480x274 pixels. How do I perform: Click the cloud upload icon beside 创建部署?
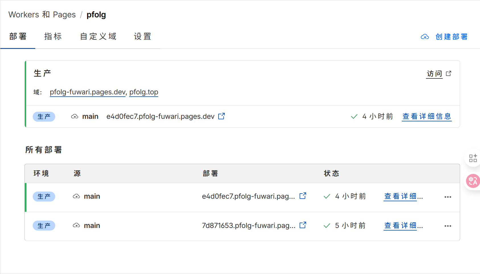(x=425, y=37)
